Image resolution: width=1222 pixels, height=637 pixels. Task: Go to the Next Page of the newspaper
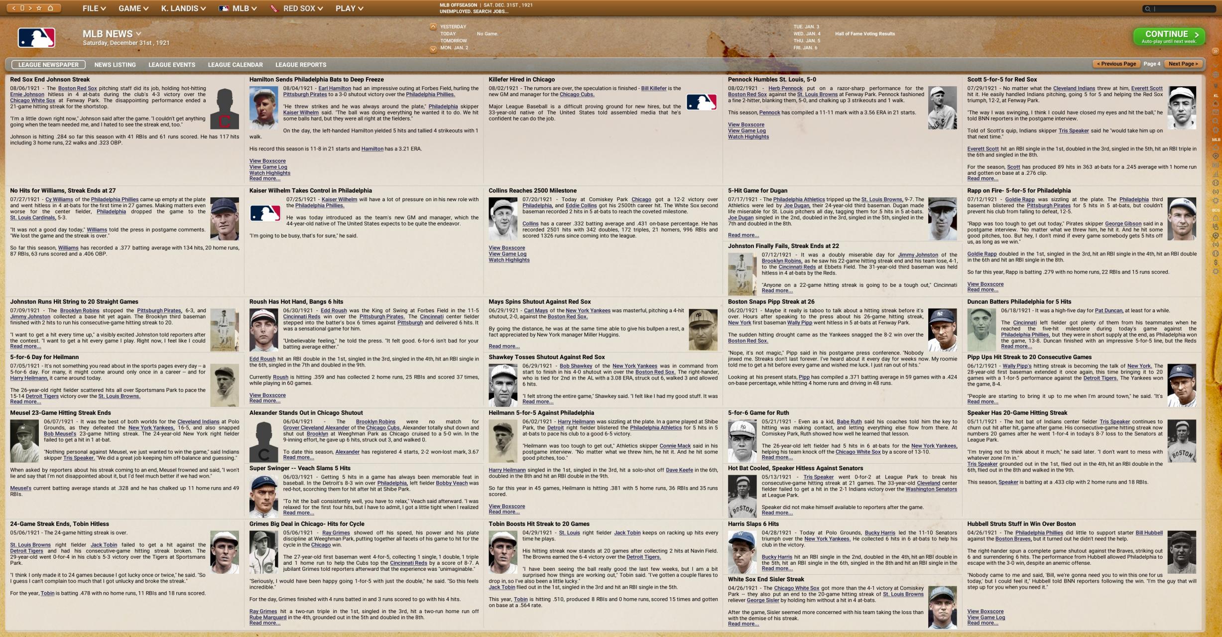(x=1183, y=64)
